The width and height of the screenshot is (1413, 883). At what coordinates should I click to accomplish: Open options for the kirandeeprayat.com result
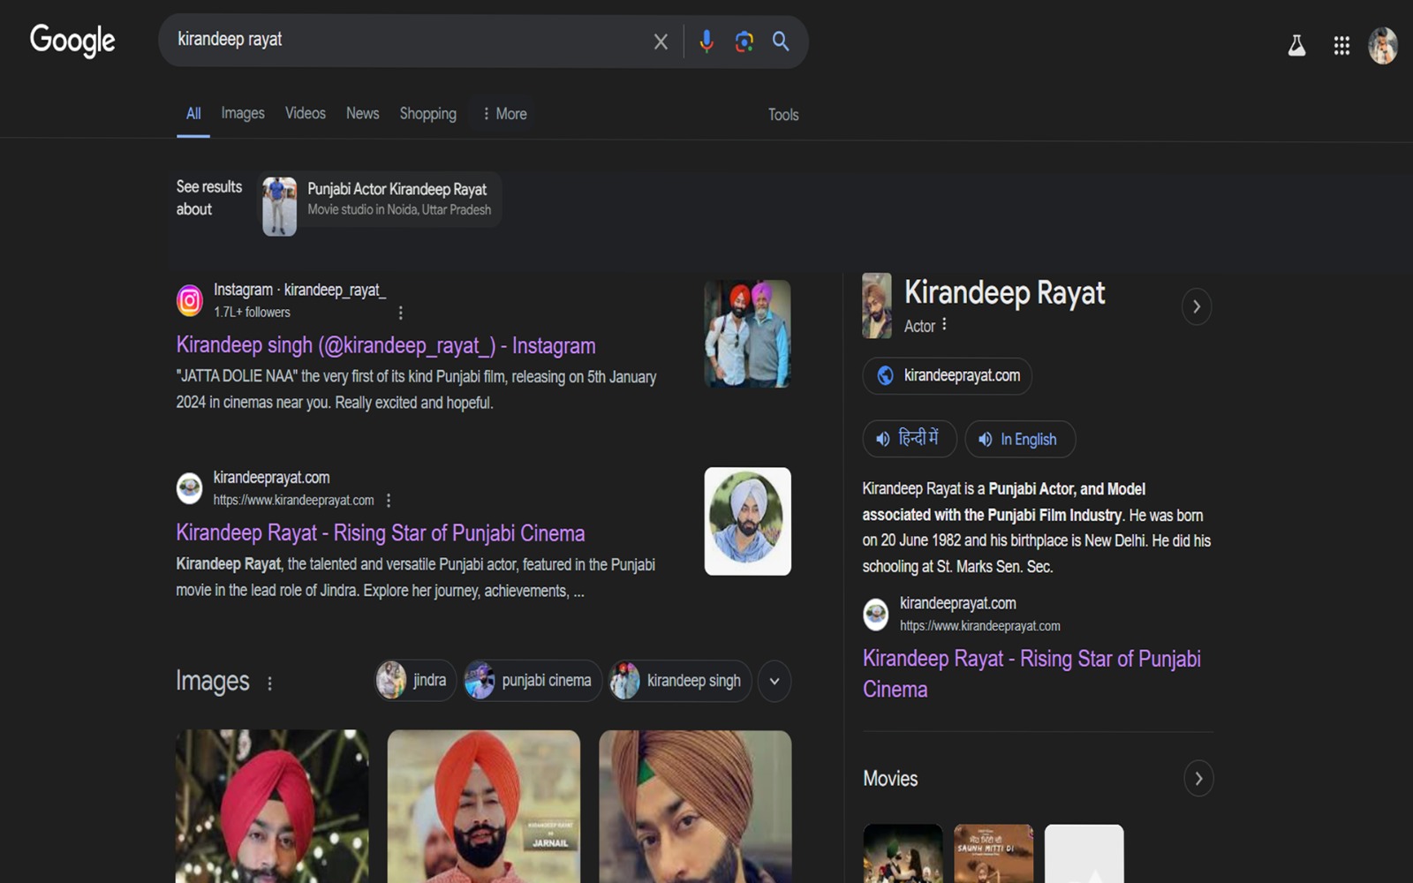click(x=389, y=500)
